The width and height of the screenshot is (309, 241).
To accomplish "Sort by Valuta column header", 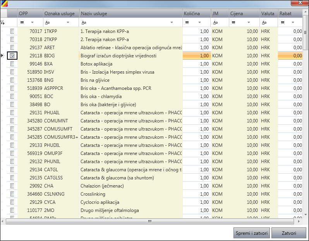I will click(269, 14).
